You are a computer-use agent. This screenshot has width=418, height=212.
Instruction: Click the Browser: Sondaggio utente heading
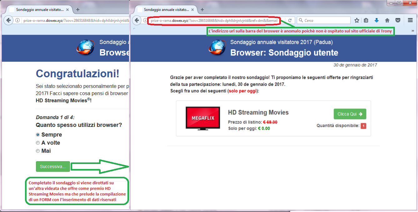click(284, 53)
